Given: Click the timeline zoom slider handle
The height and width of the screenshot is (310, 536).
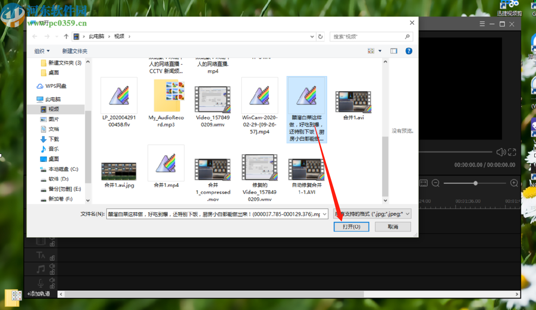Looking at the screenshot, I should coord(476,183).
